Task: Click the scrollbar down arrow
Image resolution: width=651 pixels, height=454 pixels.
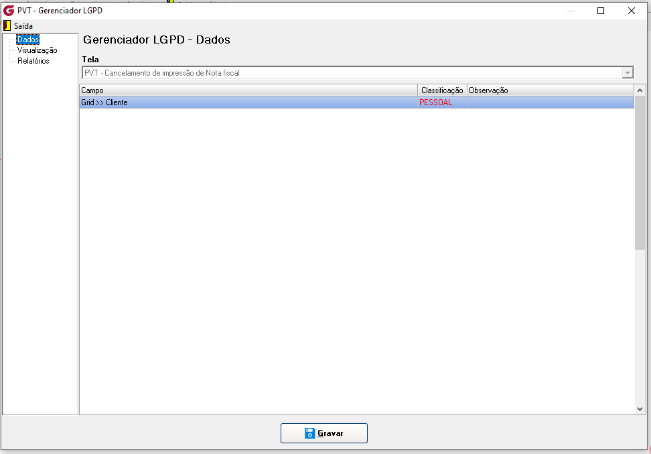Action: pyautogui.click(x=640, y=408)
